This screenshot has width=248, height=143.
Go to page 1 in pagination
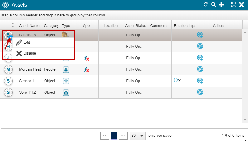pyautogui.click(x=114, y=136)
